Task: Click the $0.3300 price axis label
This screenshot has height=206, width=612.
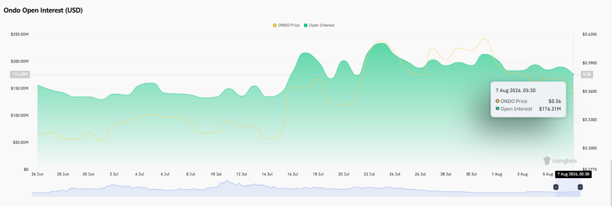Action: tap(589, 120)
